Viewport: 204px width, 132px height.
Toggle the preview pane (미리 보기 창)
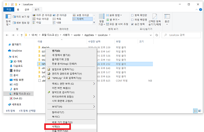21,17
